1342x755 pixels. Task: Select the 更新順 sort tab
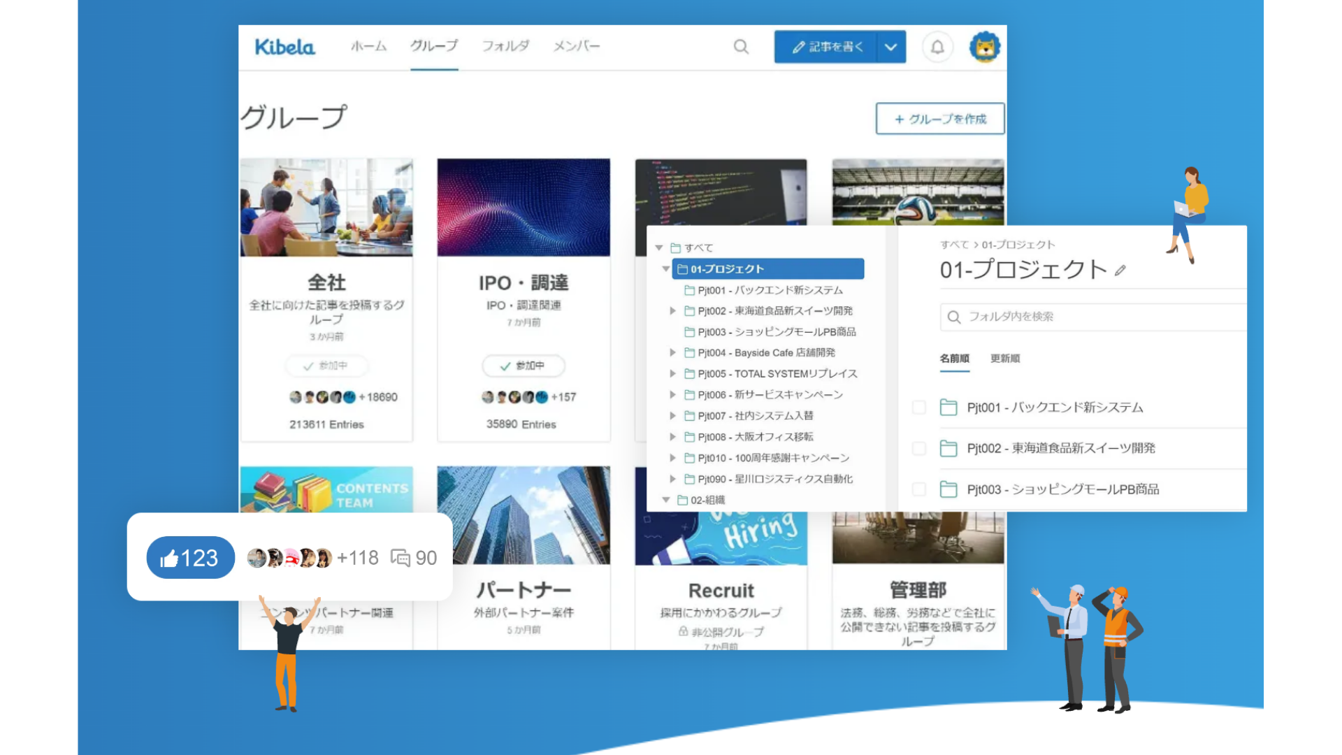pos(1005,359)
